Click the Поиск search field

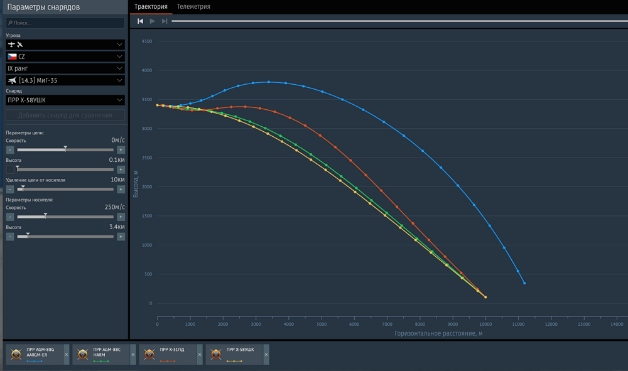click(65, 23)
